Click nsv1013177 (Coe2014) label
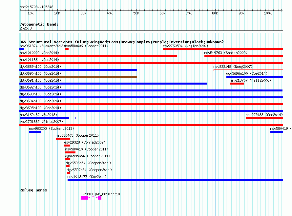 tap(87, 177)
